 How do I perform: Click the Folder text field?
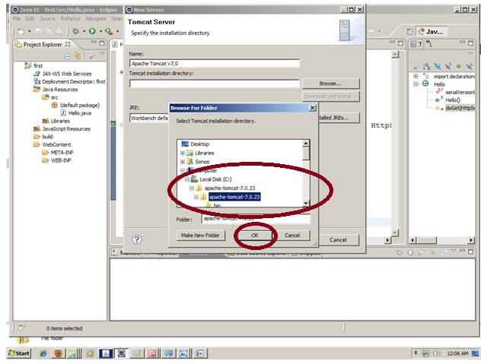point(256,219)
